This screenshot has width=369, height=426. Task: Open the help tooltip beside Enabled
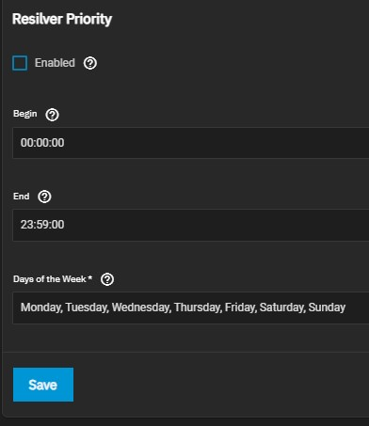[90, 63]
